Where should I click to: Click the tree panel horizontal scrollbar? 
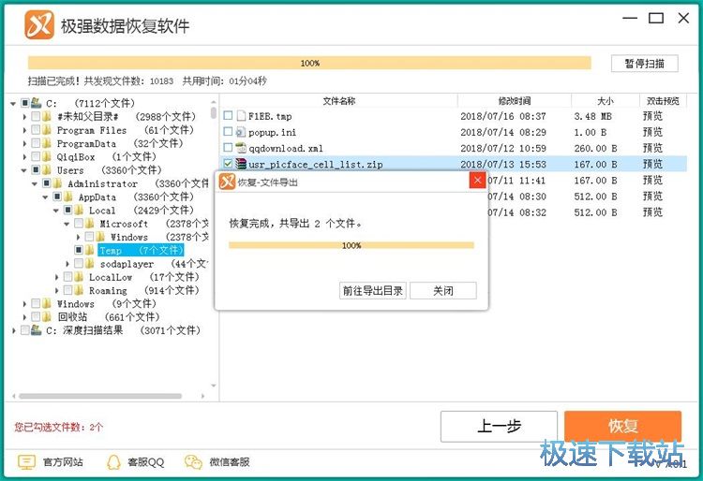click(100, 396)
